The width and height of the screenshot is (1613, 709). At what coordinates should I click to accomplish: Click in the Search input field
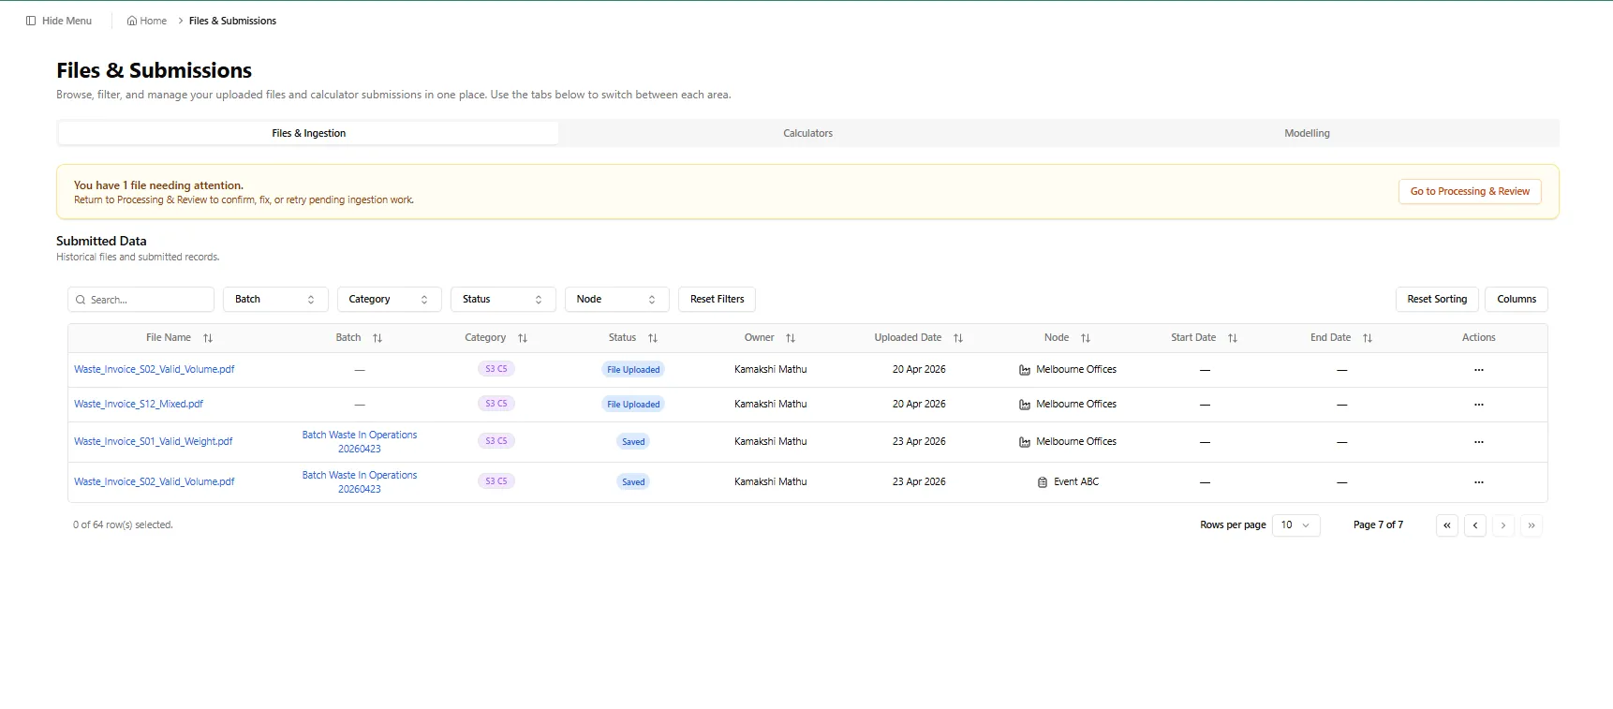pyautogui.click(x=141, y=300)
